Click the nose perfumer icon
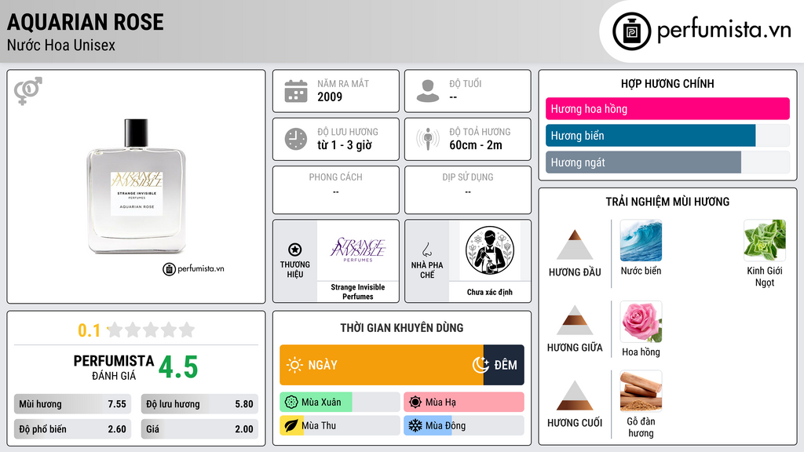The width and height of the screenshot is (804, 452). (x=426, y=250)
